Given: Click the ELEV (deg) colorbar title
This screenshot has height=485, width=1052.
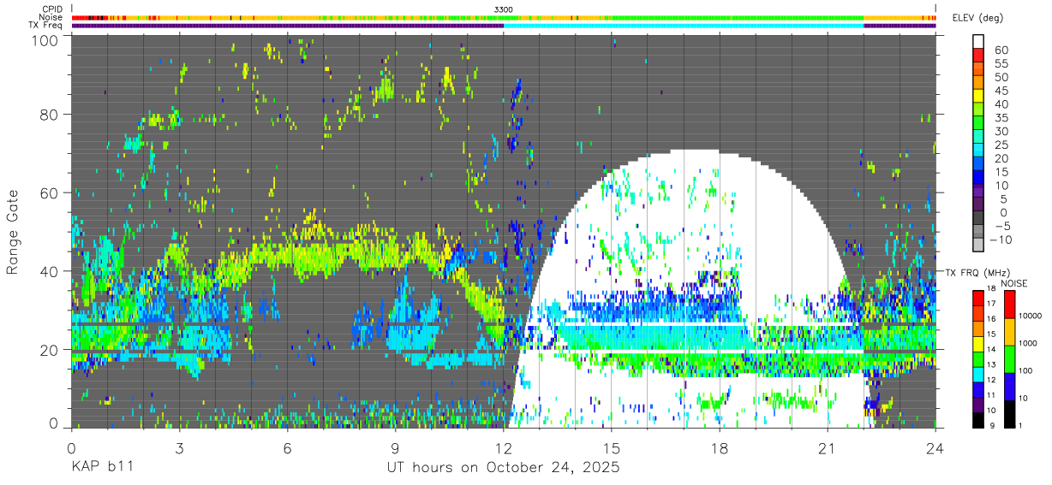Looking at the screenshot, I should click(x=977, y=17).
